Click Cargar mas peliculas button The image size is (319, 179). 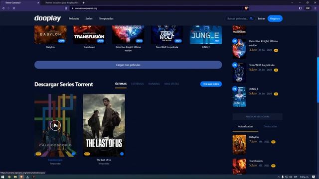coord(128,65)
